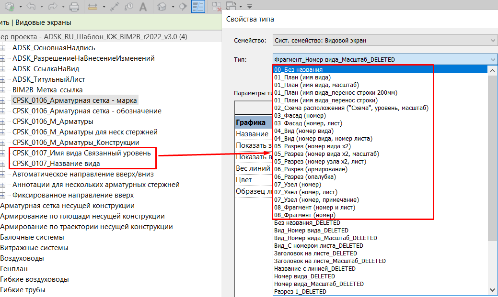Click the Redo arrow icon

pyautogui.click(x=53, y=7)
